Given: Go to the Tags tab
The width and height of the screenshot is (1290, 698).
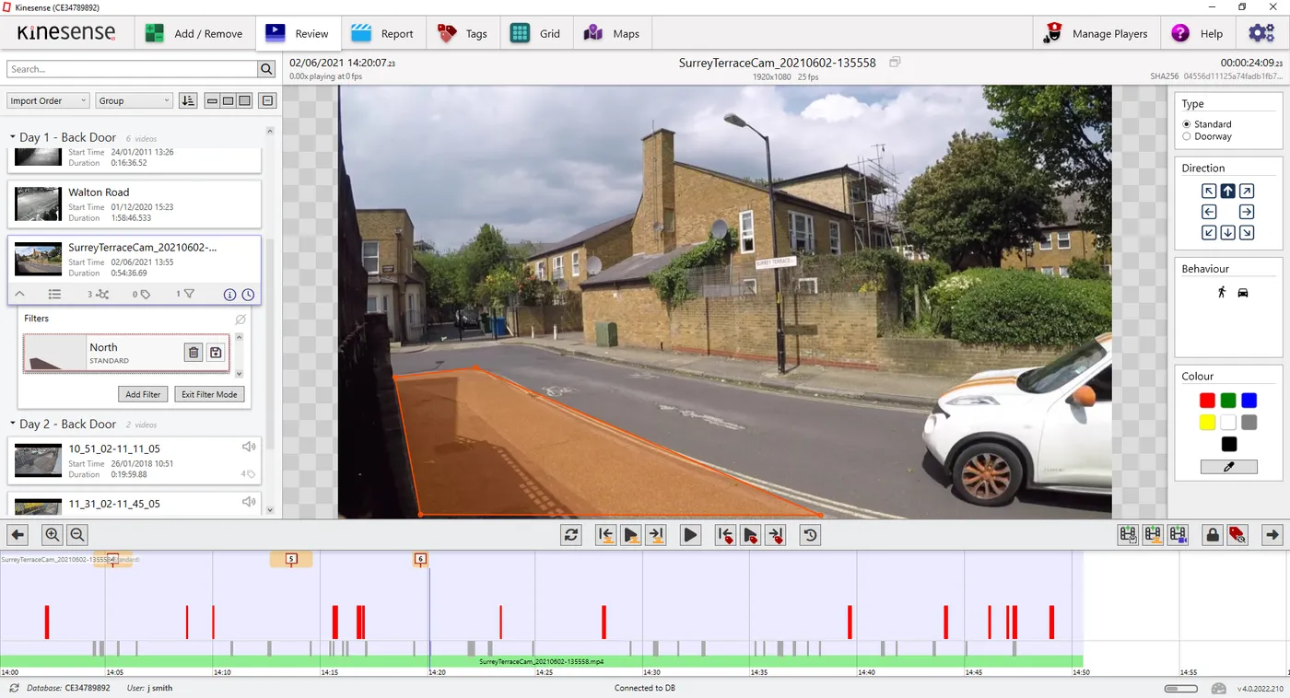Looking at the screenshot, I should point(463,34).
